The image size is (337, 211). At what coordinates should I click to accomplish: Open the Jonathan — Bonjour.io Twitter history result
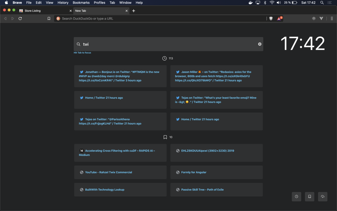tap(120, 76)
